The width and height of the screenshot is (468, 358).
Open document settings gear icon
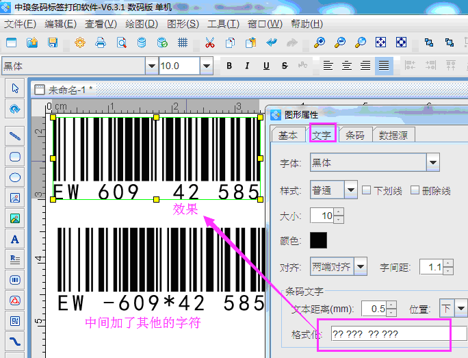tap(79, 42)
